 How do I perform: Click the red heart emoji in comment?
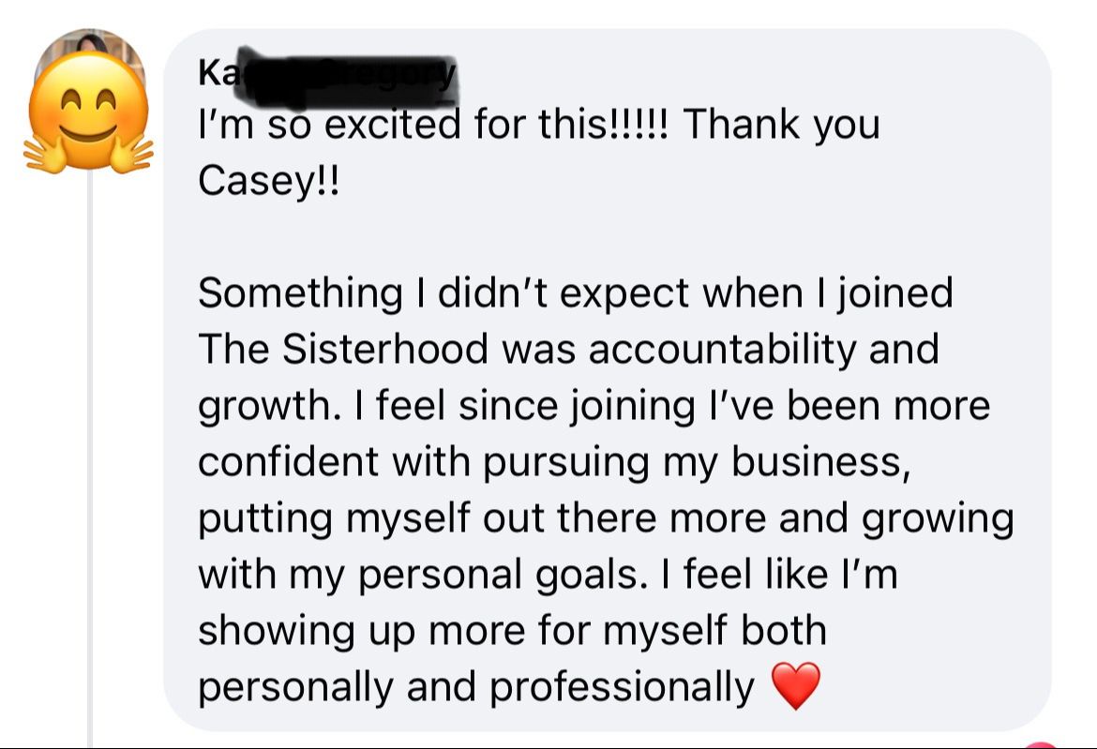point(796,686)
